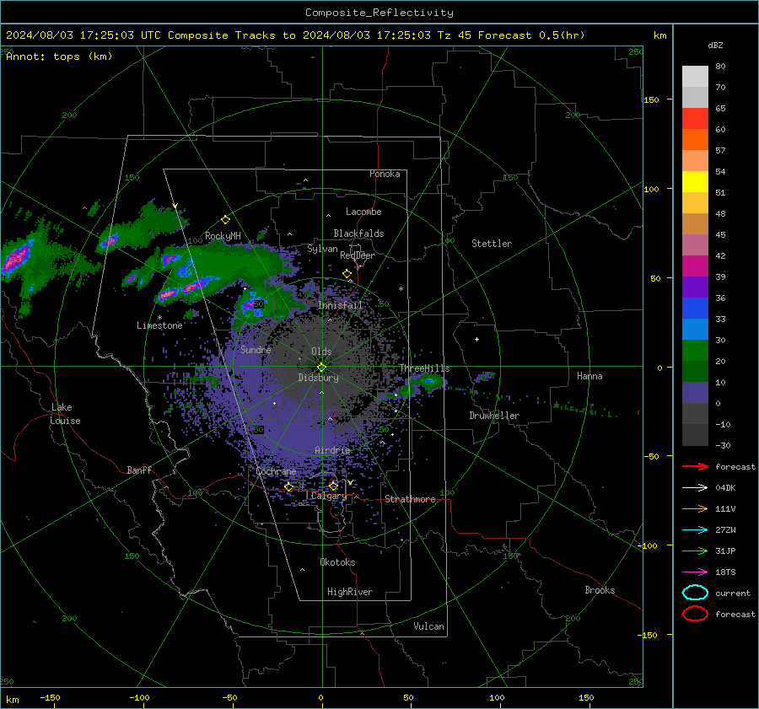Viewport: 759px width, 709px height.
Task: Click the white plus marker west of Hanna
Action: pos(476,339)
